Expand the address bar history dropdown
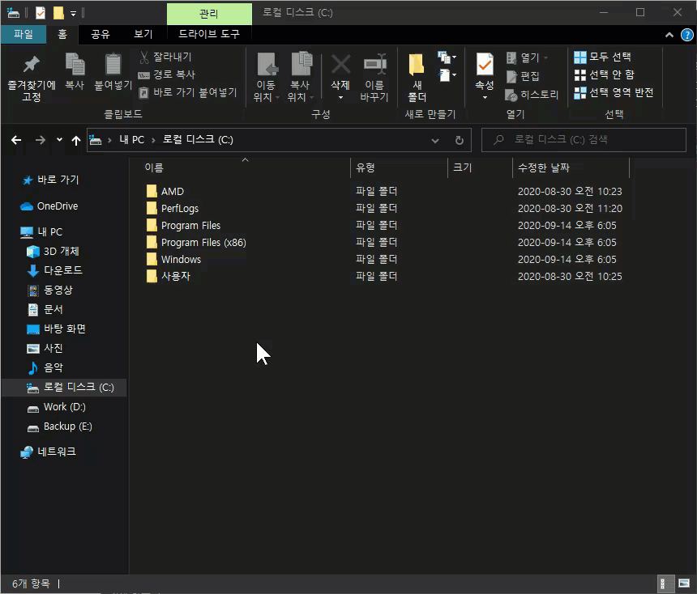 435,141
